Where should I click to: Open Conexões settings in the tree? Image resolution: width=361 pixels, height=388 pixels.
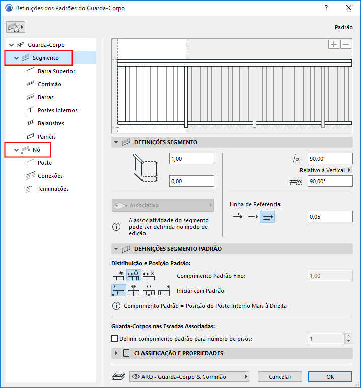coord(50,176)
